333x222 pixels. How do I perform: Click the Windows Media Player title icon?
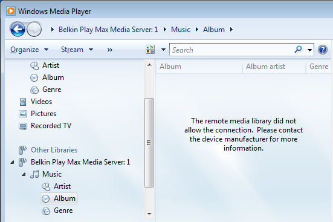click(11, 11)
